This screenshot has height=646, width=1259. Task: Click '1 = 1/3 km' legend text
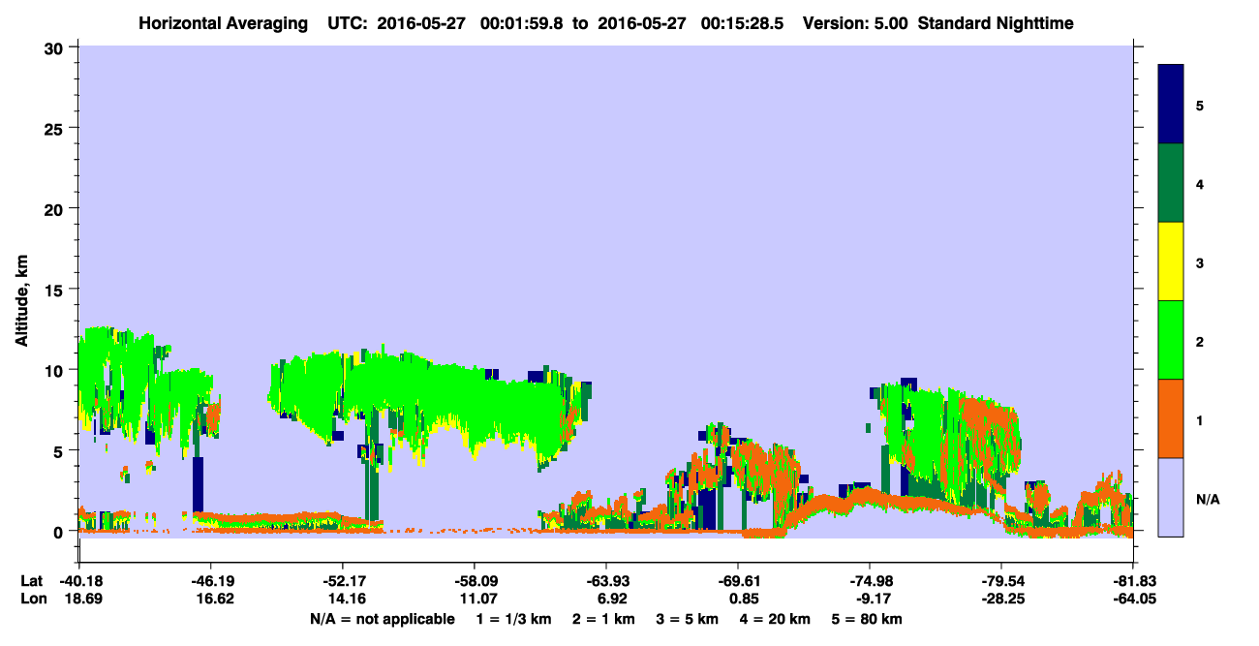pyautogui.click(x=514, y=618)
